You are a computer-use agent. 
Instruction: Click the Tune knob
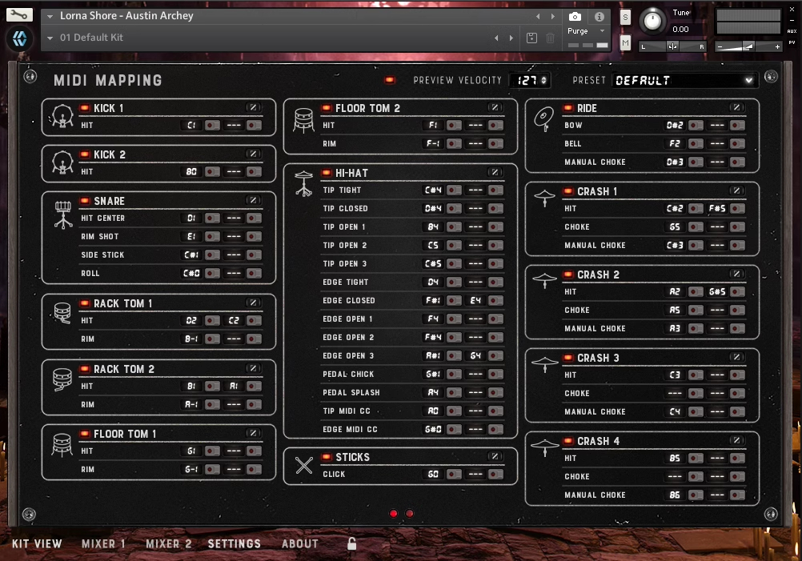coord(652,21)
